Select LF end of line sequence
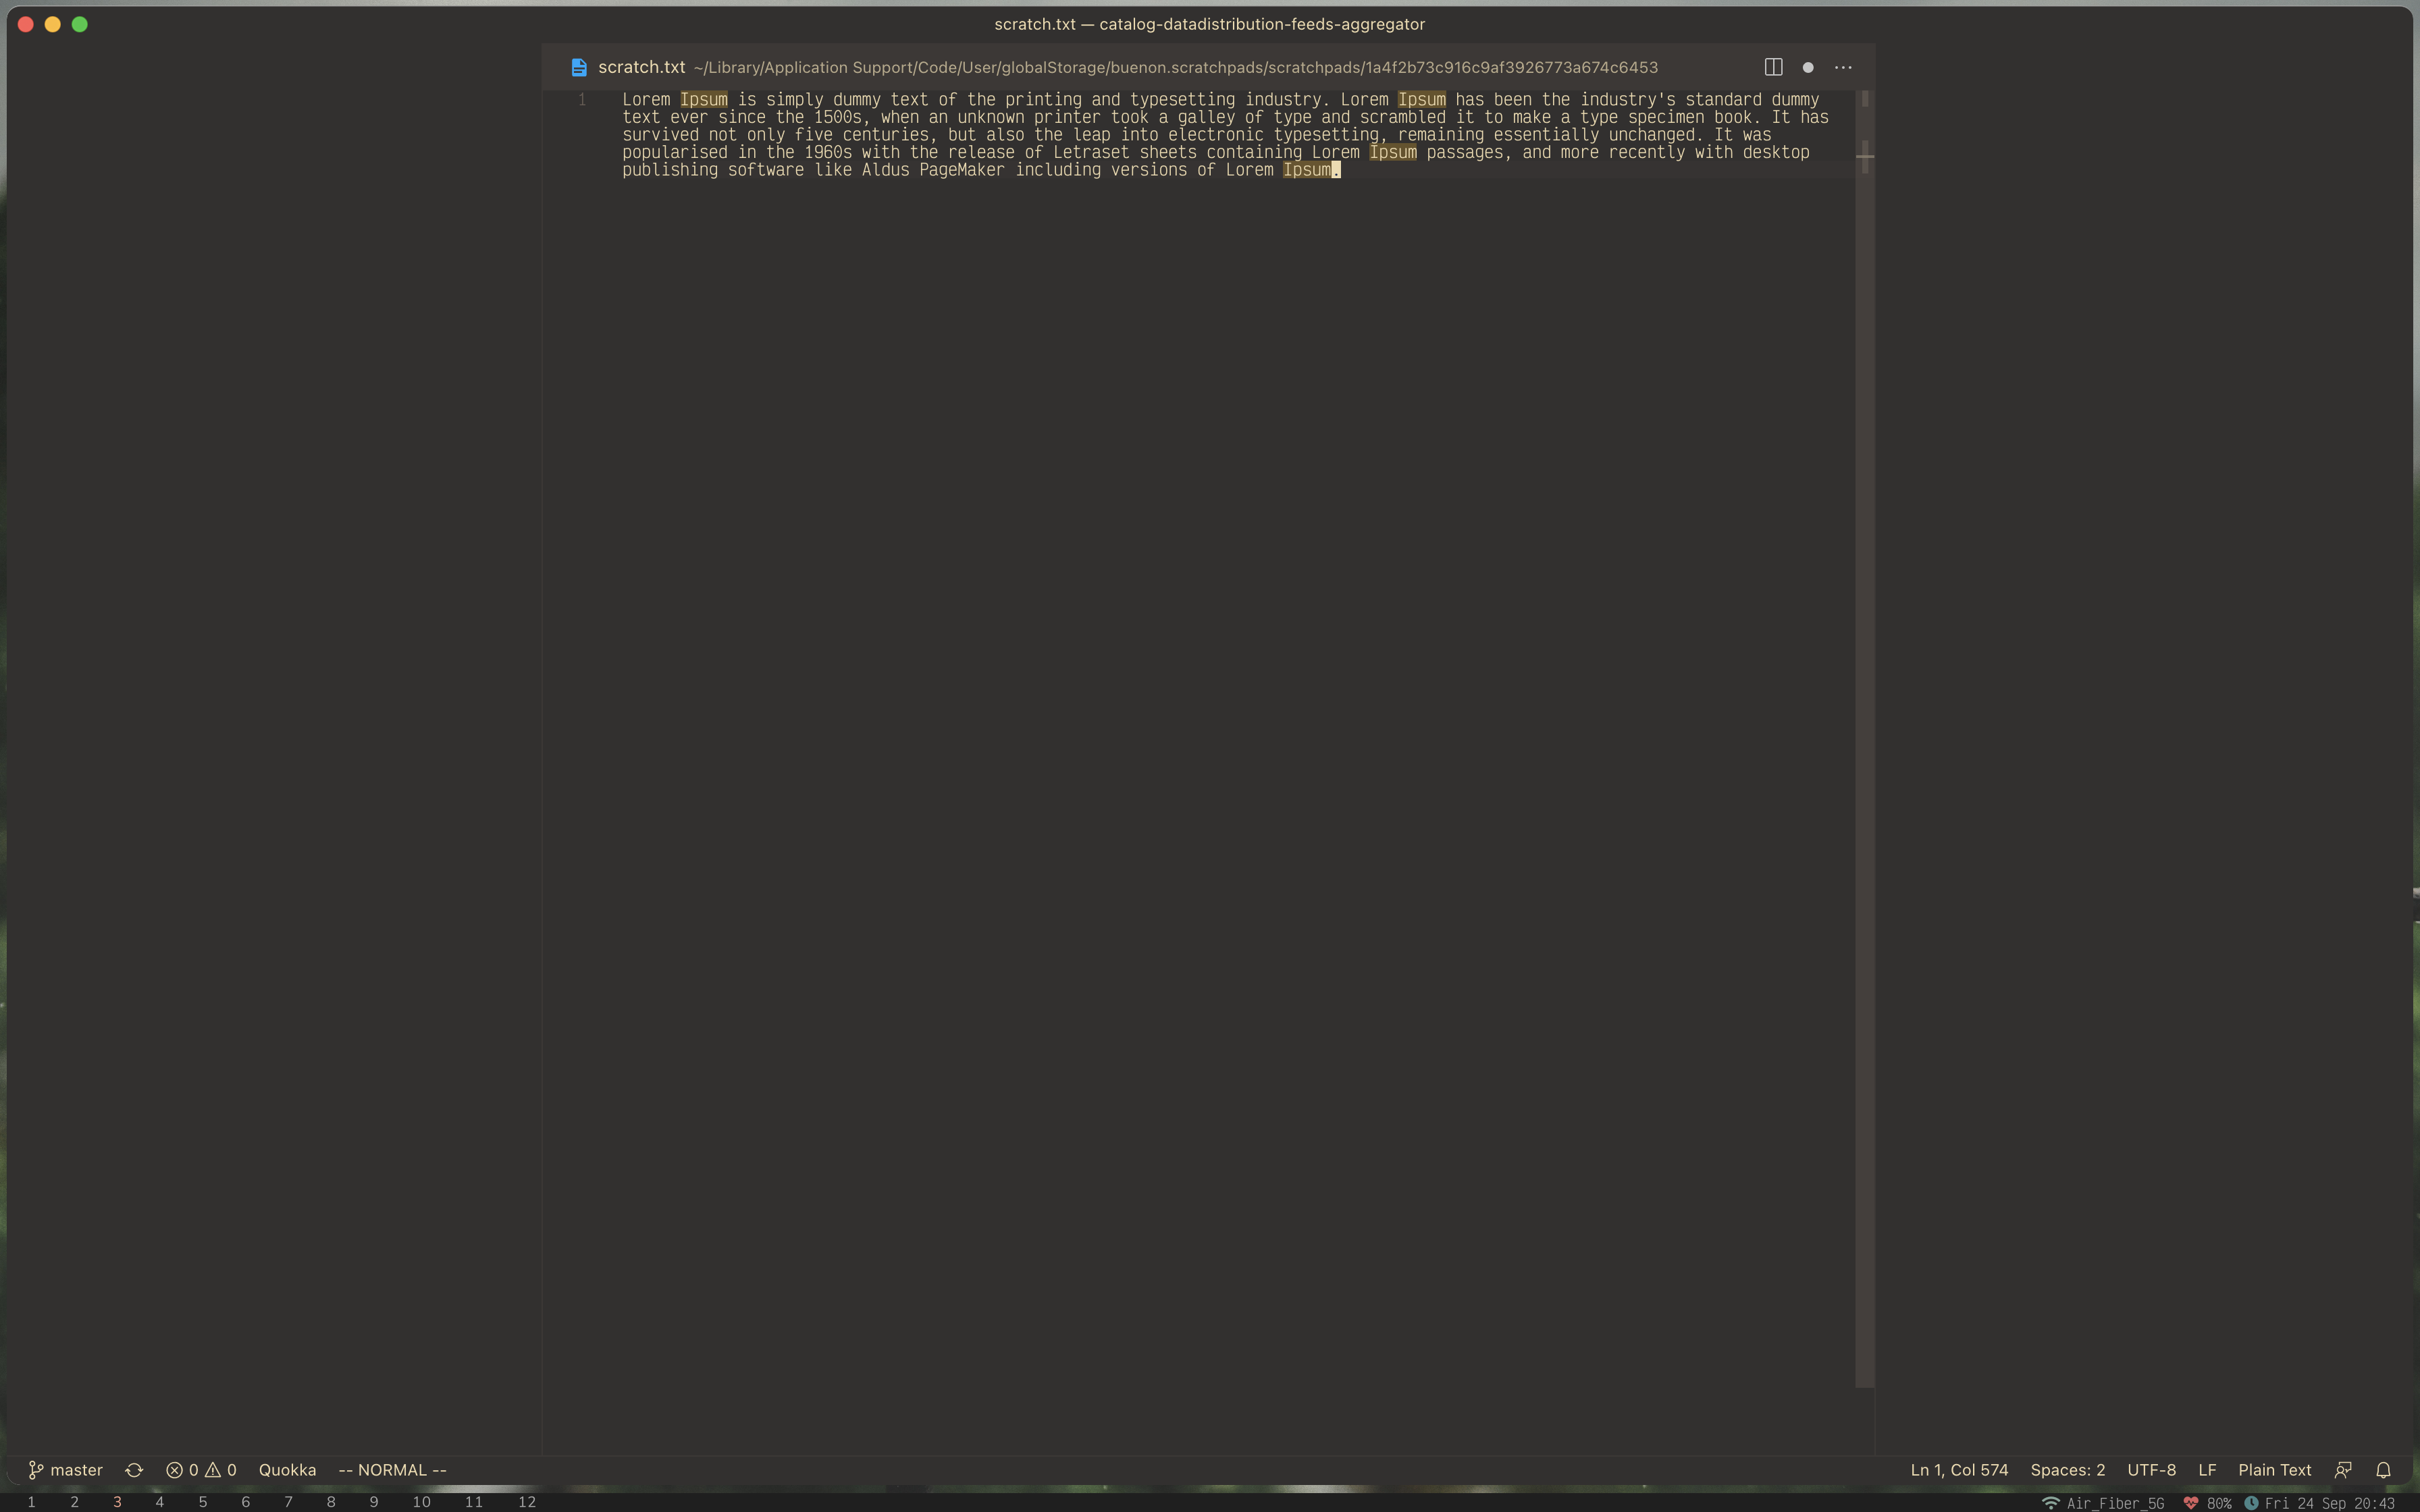2420x1512 pixels. (x=2208, y=1469)
